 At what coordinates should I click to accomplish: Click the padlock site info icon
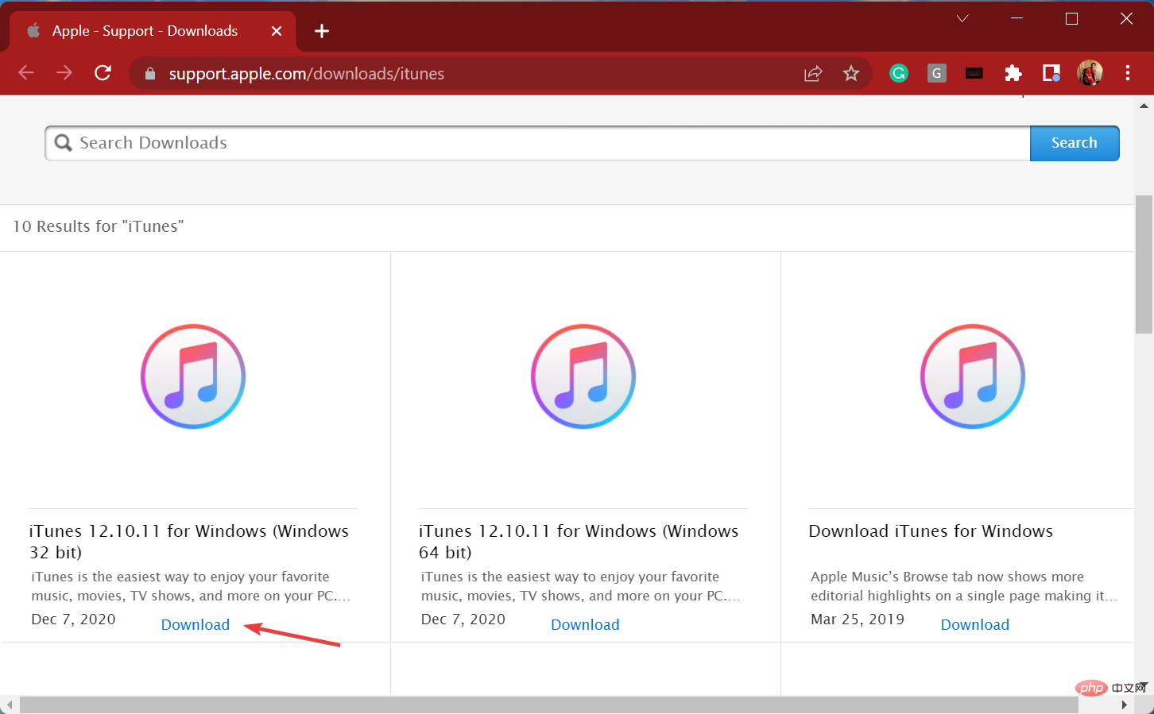point(150,74)
